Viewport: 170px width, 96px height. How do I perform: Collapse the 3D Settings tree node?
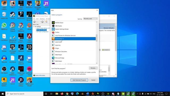(x=34, y=27)
